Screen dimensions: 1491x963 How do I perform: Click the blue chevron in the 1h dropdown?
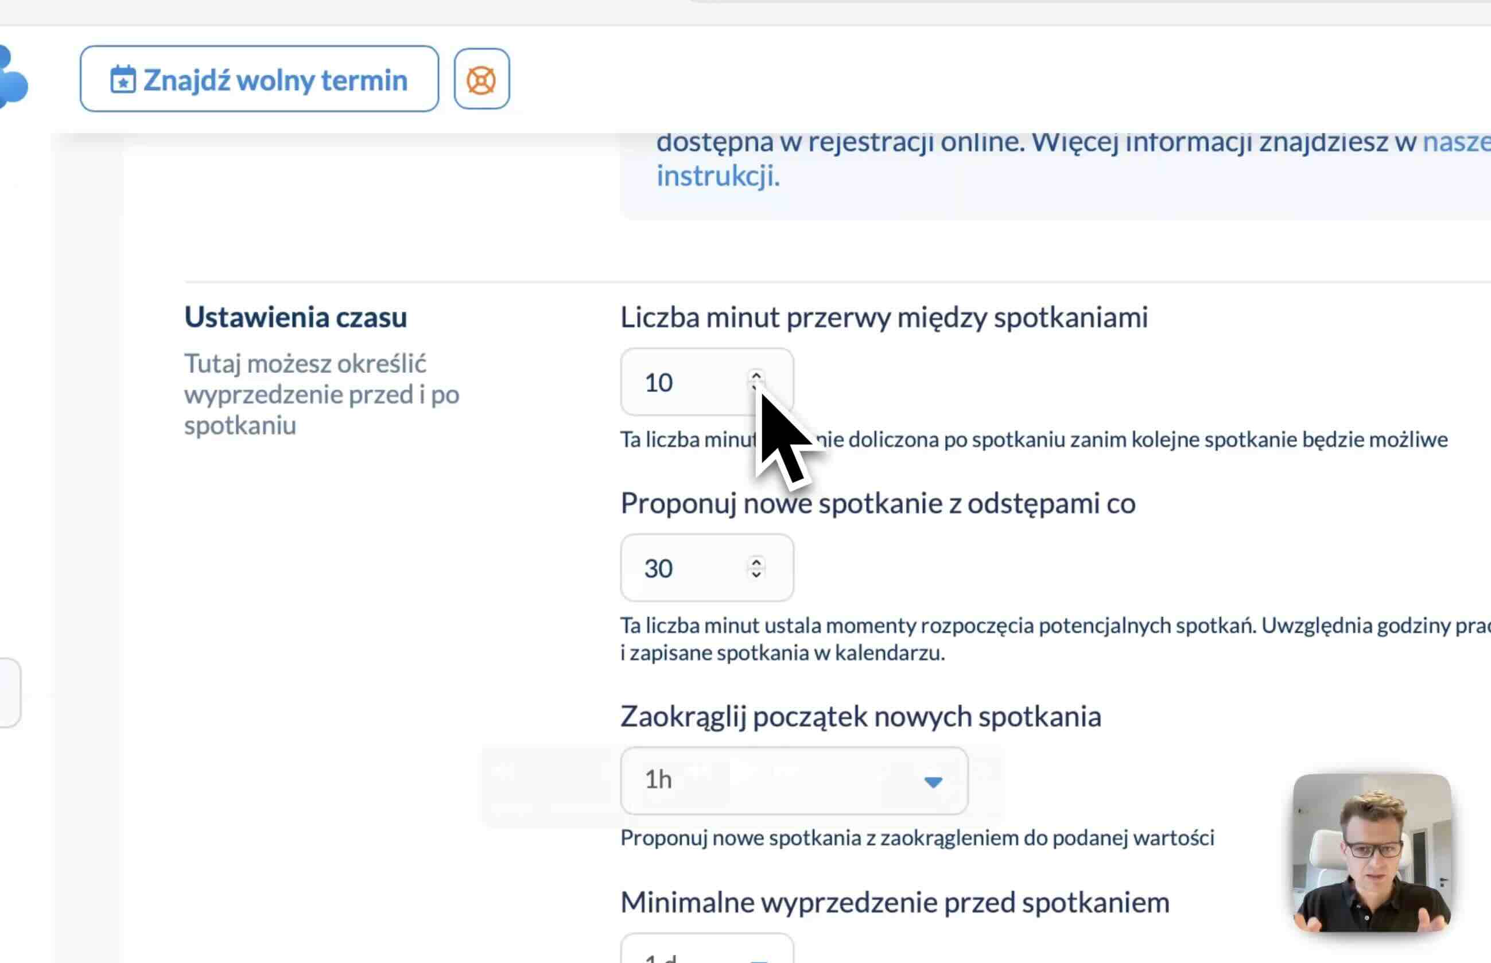pyautogui.click(x=934, y=781)
